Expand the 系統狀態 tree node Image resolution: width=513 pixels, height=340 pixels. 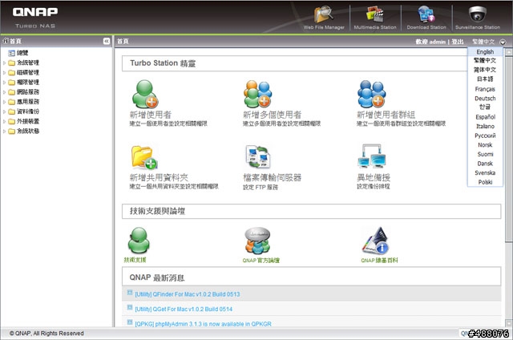[x=4, y=132]
